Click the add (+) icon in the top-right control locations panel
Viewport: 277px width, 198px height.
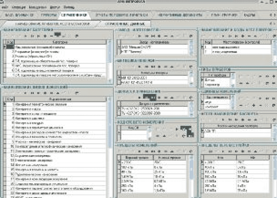pos(243,36)
